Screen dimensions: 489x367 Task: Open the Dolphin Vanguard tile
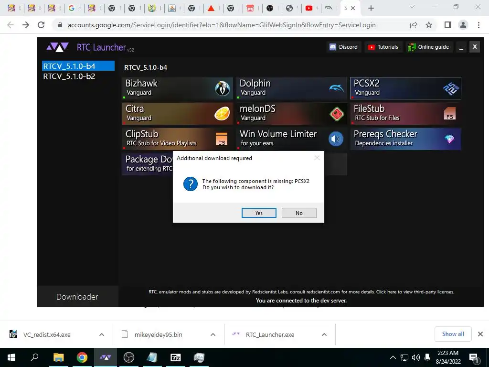pyautogui.click(x=291, y=88)
